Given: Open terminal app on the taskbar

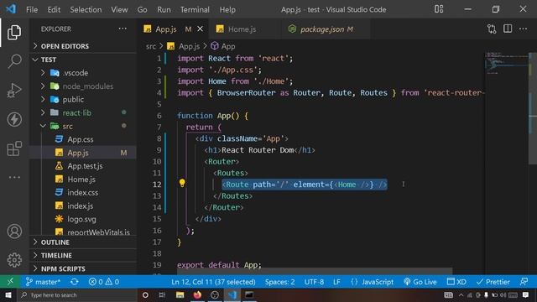Looking at the screenshot, I should 249,294.
